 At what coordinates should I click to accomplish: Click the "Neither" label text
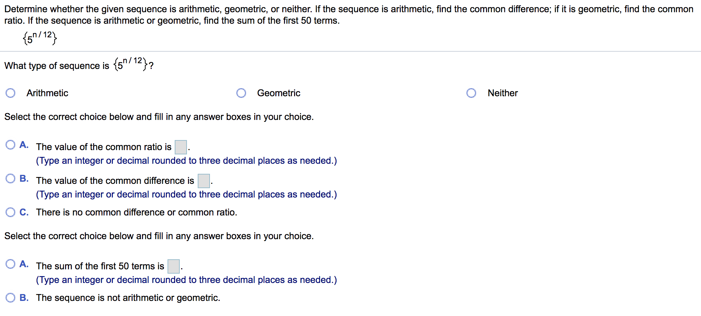tap(503, 93)
